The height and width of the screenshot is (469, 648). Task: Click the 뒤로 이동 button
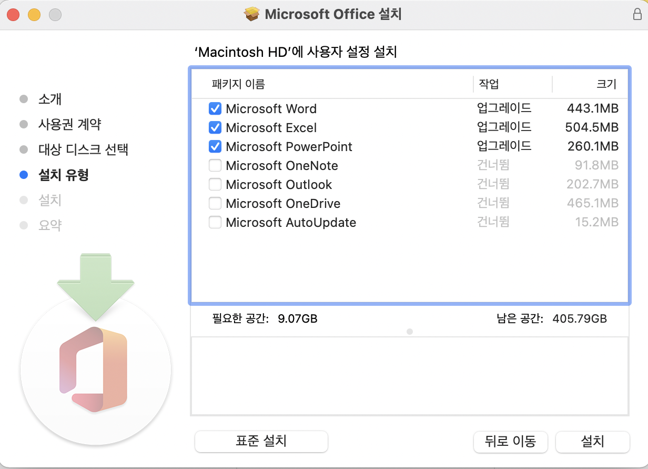click(x=510, y=442)
